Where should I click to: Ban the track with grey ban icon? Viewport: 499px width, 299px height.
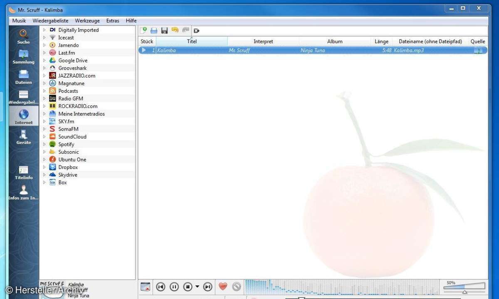pyautogui.click(x=237, y=287)
